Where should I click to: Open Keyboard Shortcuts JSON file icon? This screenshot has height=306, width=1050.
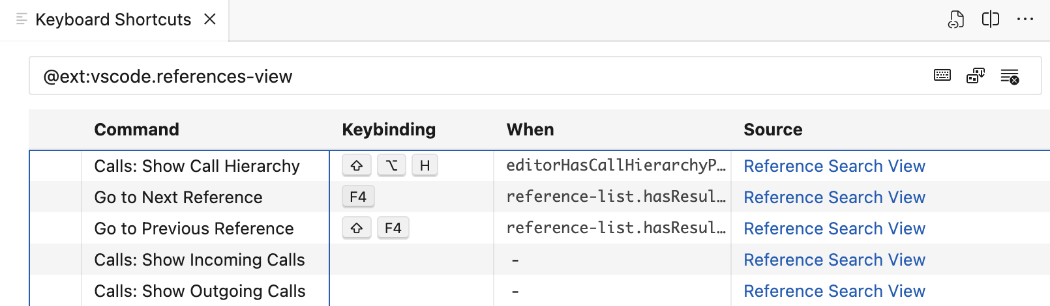coord(955,20)
